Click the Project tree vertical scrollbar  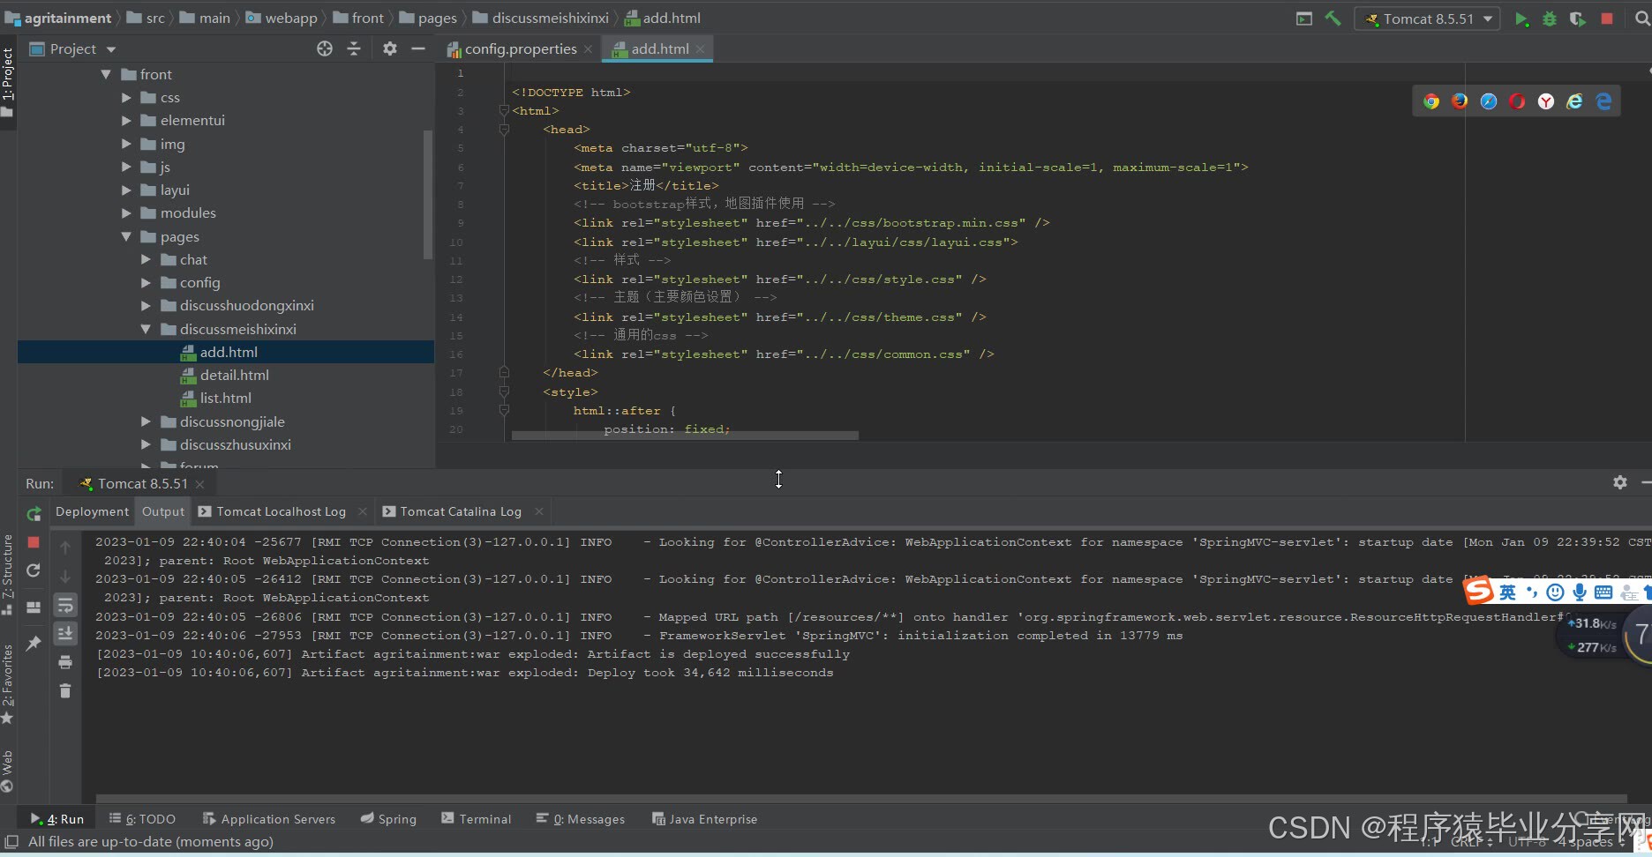[x=428, y=195]
